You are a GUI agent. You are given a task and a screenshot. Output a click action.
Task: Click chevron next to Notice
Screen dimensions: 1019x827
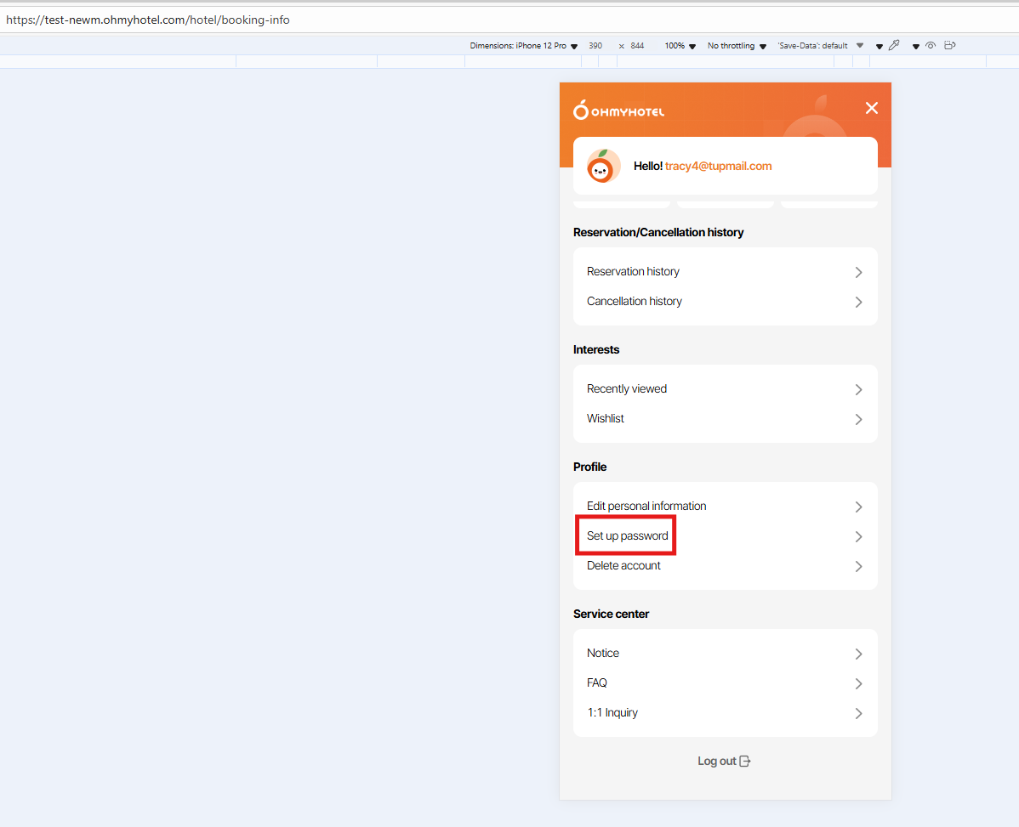[x=858, y=654]
